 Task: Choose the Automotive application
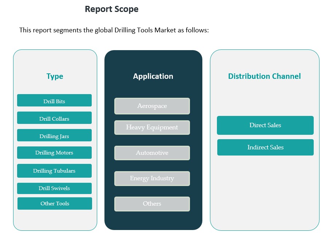tap(152, 153)
